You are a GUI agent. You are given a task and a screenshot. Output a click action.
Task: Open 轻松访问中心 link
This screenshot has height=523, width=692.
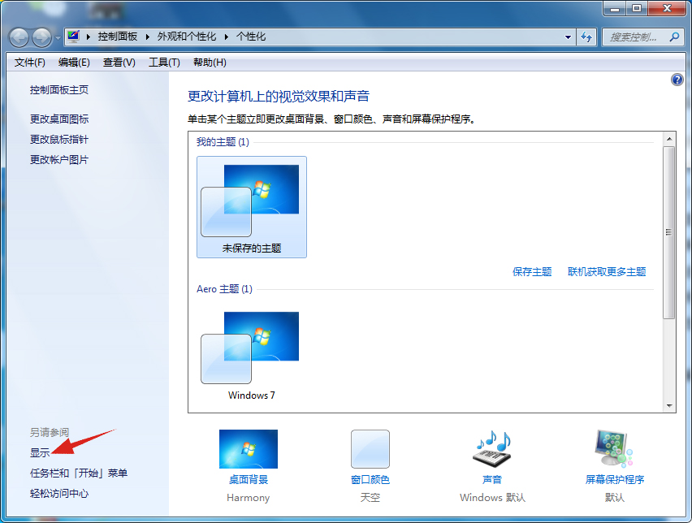[x=59, y=494]
